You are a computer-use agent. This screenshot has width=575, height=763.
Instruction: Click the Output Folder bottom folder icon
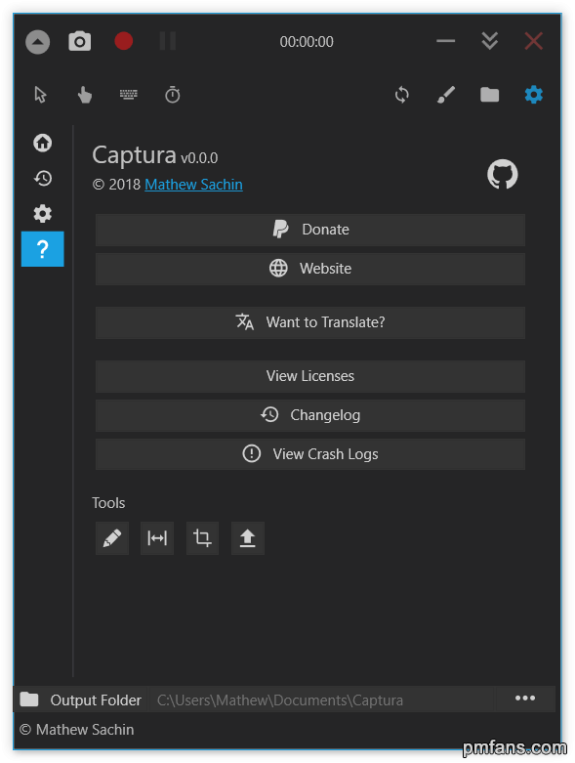[29, 699]
